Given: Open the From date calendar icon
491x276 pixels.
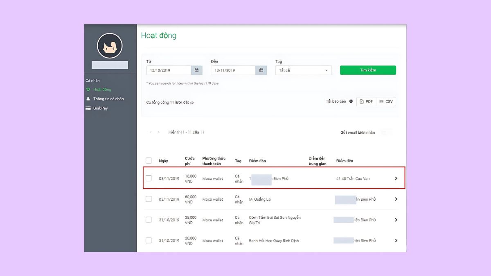Looking at the screenshot, I should point(196,70).
